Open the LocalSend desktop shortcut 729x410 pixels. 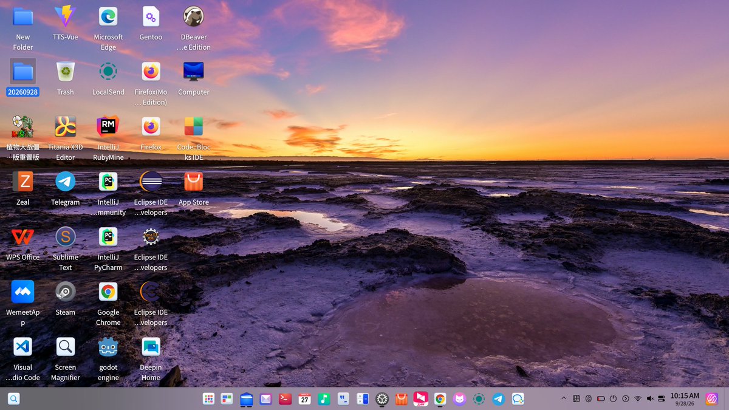click(x=108, y=72)
